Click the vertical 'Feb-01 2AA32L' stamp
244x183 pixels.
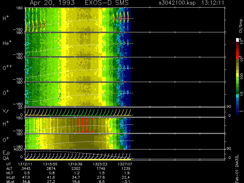pos(237,169)
